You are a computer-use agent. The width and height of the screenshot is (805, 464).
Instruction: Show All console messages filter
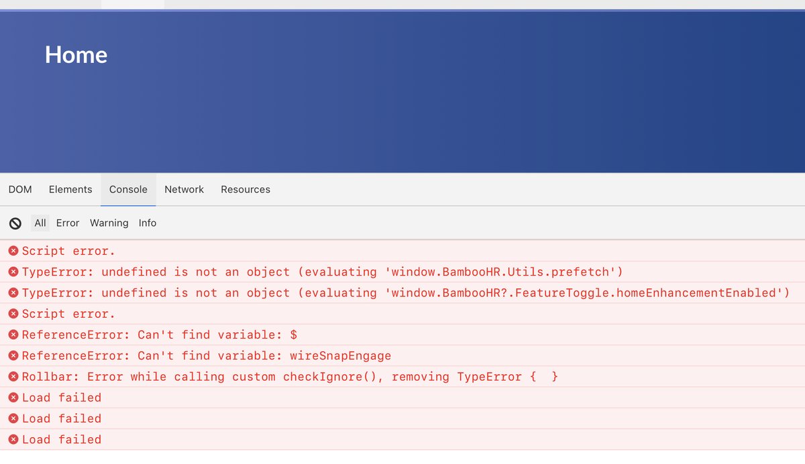tap(40, 223)
